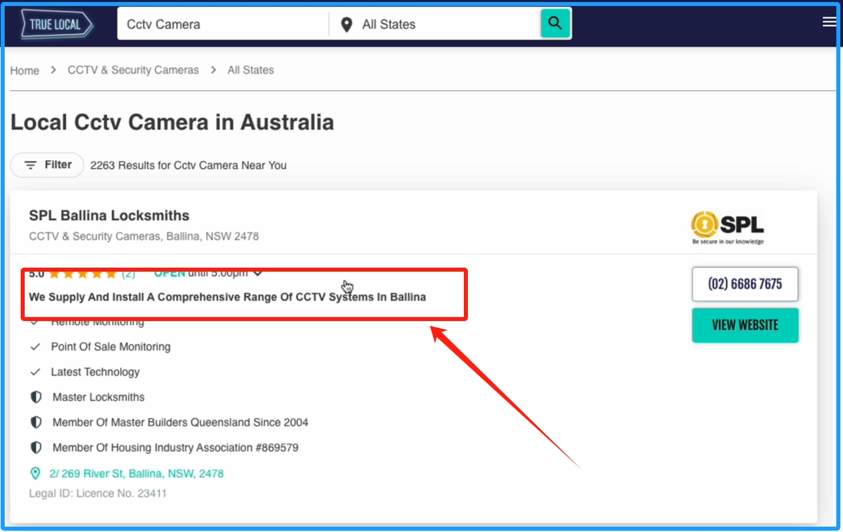Click shield icon beside Housing Industry Association
The width and height of the screenshot is (843, 532).
pyautogui.click(x=36, y=447)
